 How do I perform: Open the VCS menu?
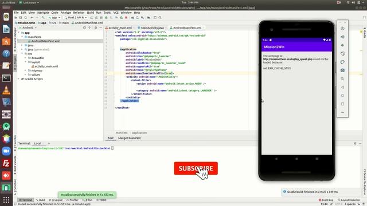coord(116,13)
